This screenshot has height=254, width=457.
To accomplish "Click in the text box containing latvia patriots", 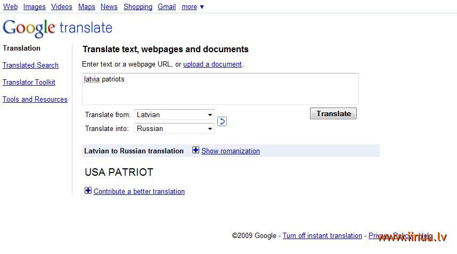I will 221,89.
